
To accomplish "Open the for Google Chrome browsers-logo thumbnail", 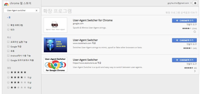I will (55, 65).
